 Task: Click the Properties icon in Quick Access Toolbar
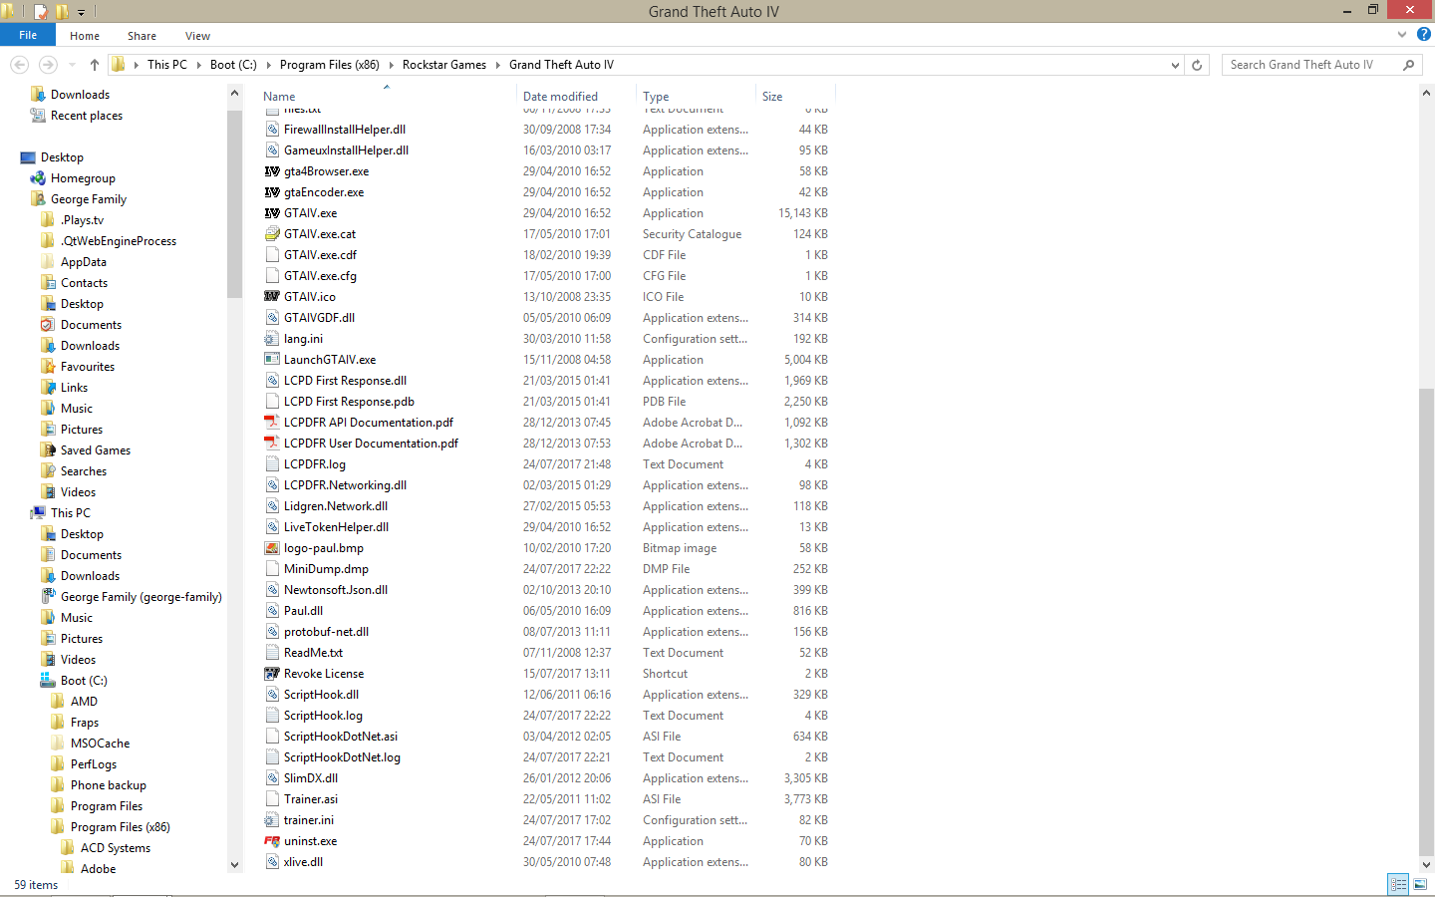tap(41, 12)
